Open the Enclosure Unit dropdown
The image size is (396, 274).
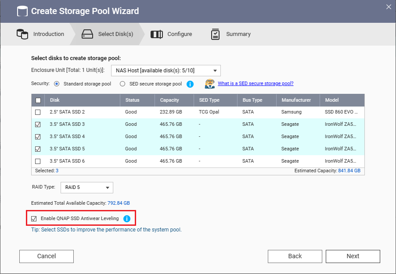(215, 70)
